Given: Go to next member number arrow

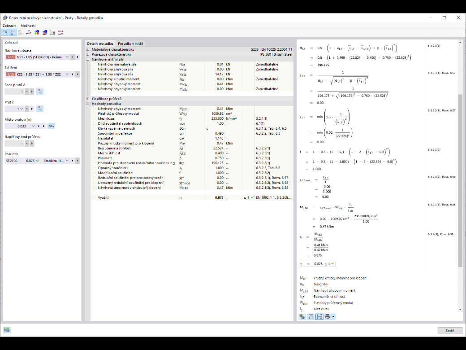Looking at the screenshot, I should [x=32, y=109].
